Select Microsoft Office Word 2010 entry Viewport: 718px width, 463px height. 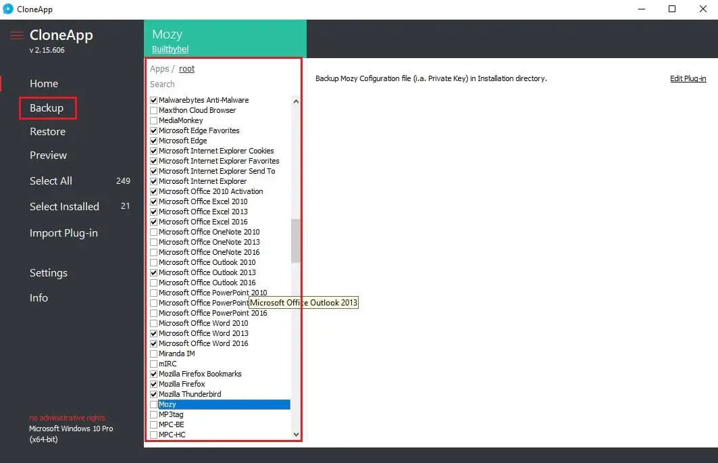203,323
